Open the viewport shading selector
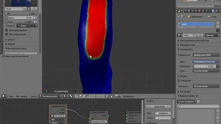221x124 pixels. pyautogui.click(x=66, y=96)
